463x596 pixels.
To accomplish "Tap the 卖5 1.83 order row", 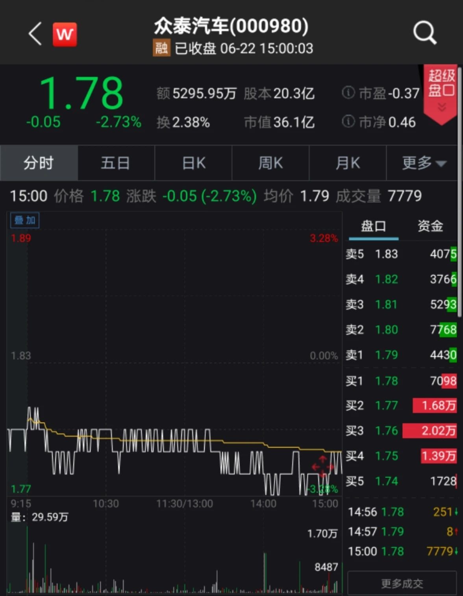I will pyautogui.click(x=401, y=254).
